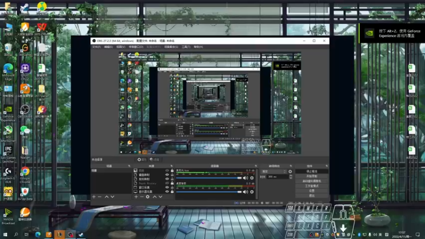Open transition properties gear beside 渐变
The width and height of the screenshot is (425, 239).
pos(290,172)
